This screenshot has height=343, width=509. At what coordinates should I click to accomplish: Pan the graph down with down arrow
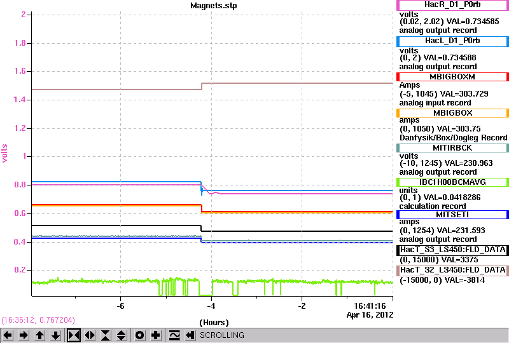pyautogui.click(x=56, y=335)
